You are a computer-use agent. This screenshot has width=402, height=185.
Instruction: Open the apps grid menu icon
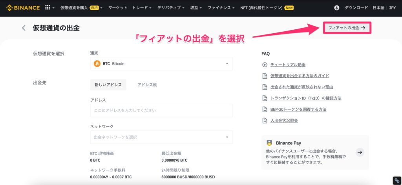[48, 8]
